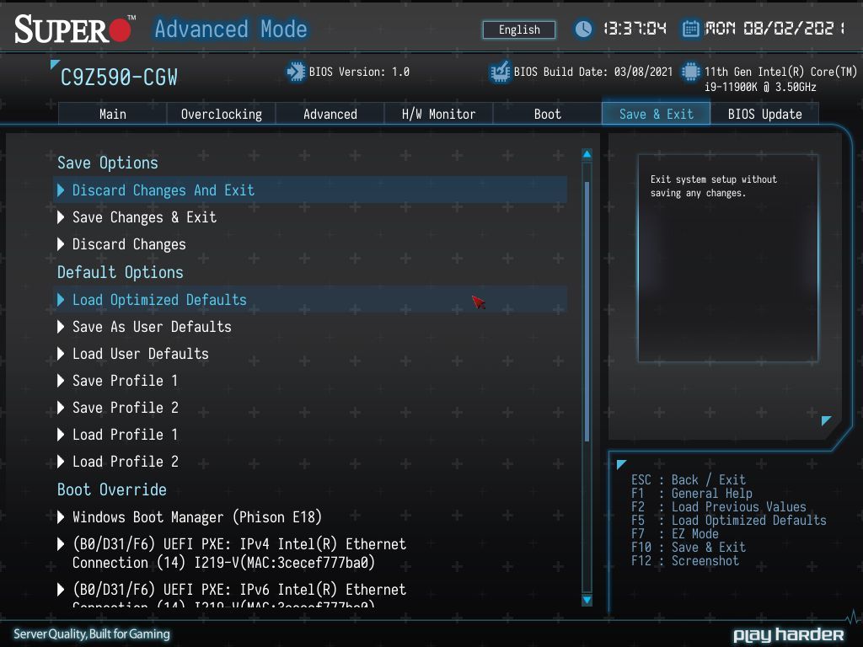Screen dimensions: 863x647
Task: Click the vertical scrollbar thumb
Action: (x=587, y=312)
